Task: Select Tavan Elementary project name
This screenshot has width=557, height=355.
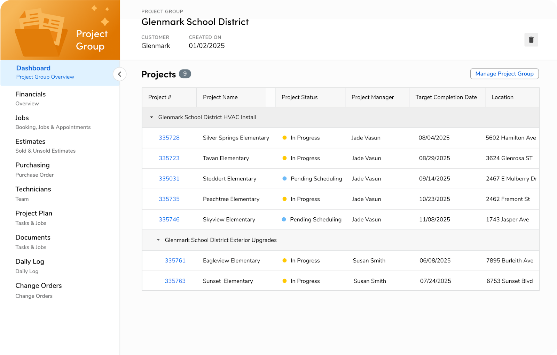Action: coord(226,158)
